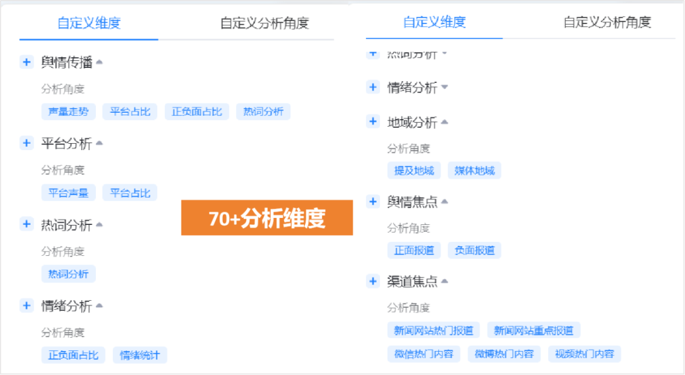The width and height of the screenshot is (685, 375).
Task: Collapse the 地域分析 section
Action: pyautogui.click(x=444, y=121)
